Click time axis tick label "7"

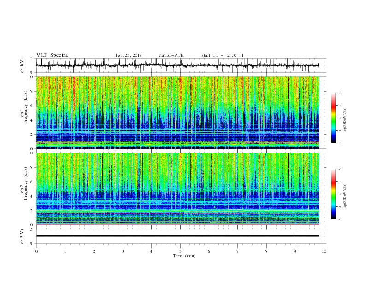coord(238,251)
